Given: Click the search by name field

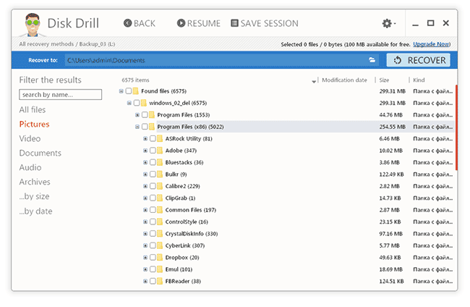Looking at the screenshot, I should click(60, 95).
